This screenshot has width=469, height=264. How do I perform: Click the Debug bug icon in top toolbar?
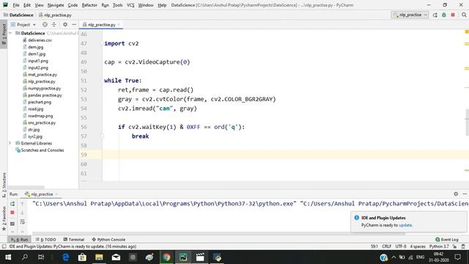point(444,15)
